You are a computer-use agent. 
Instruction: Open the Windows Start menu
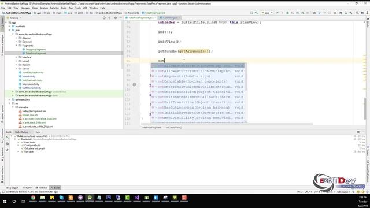pos(5,202)
